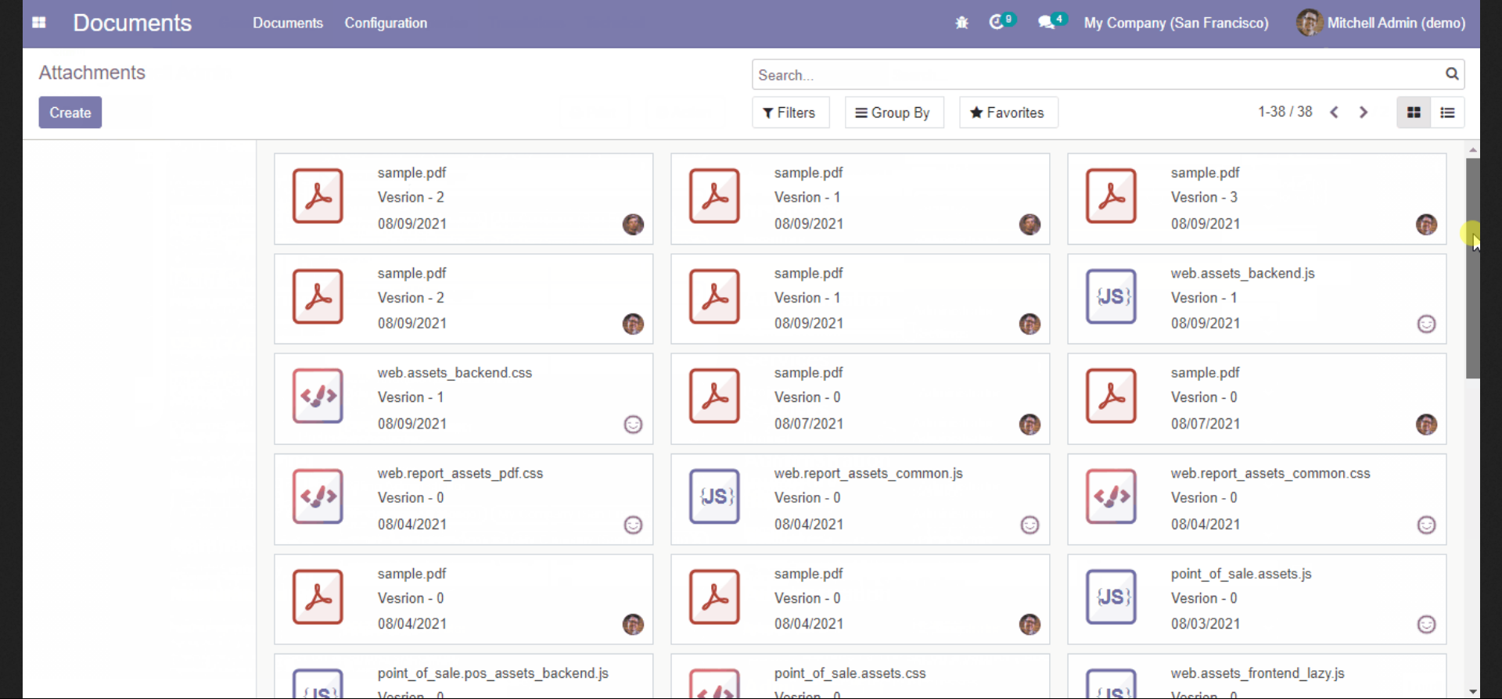1502x699 pixels.
Task: Click smiley icon on web.assets_backend.css card
Action: 633,424
